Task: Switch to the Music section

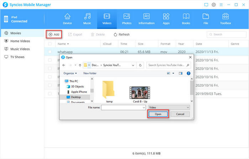Action: [x=87, y=19]
